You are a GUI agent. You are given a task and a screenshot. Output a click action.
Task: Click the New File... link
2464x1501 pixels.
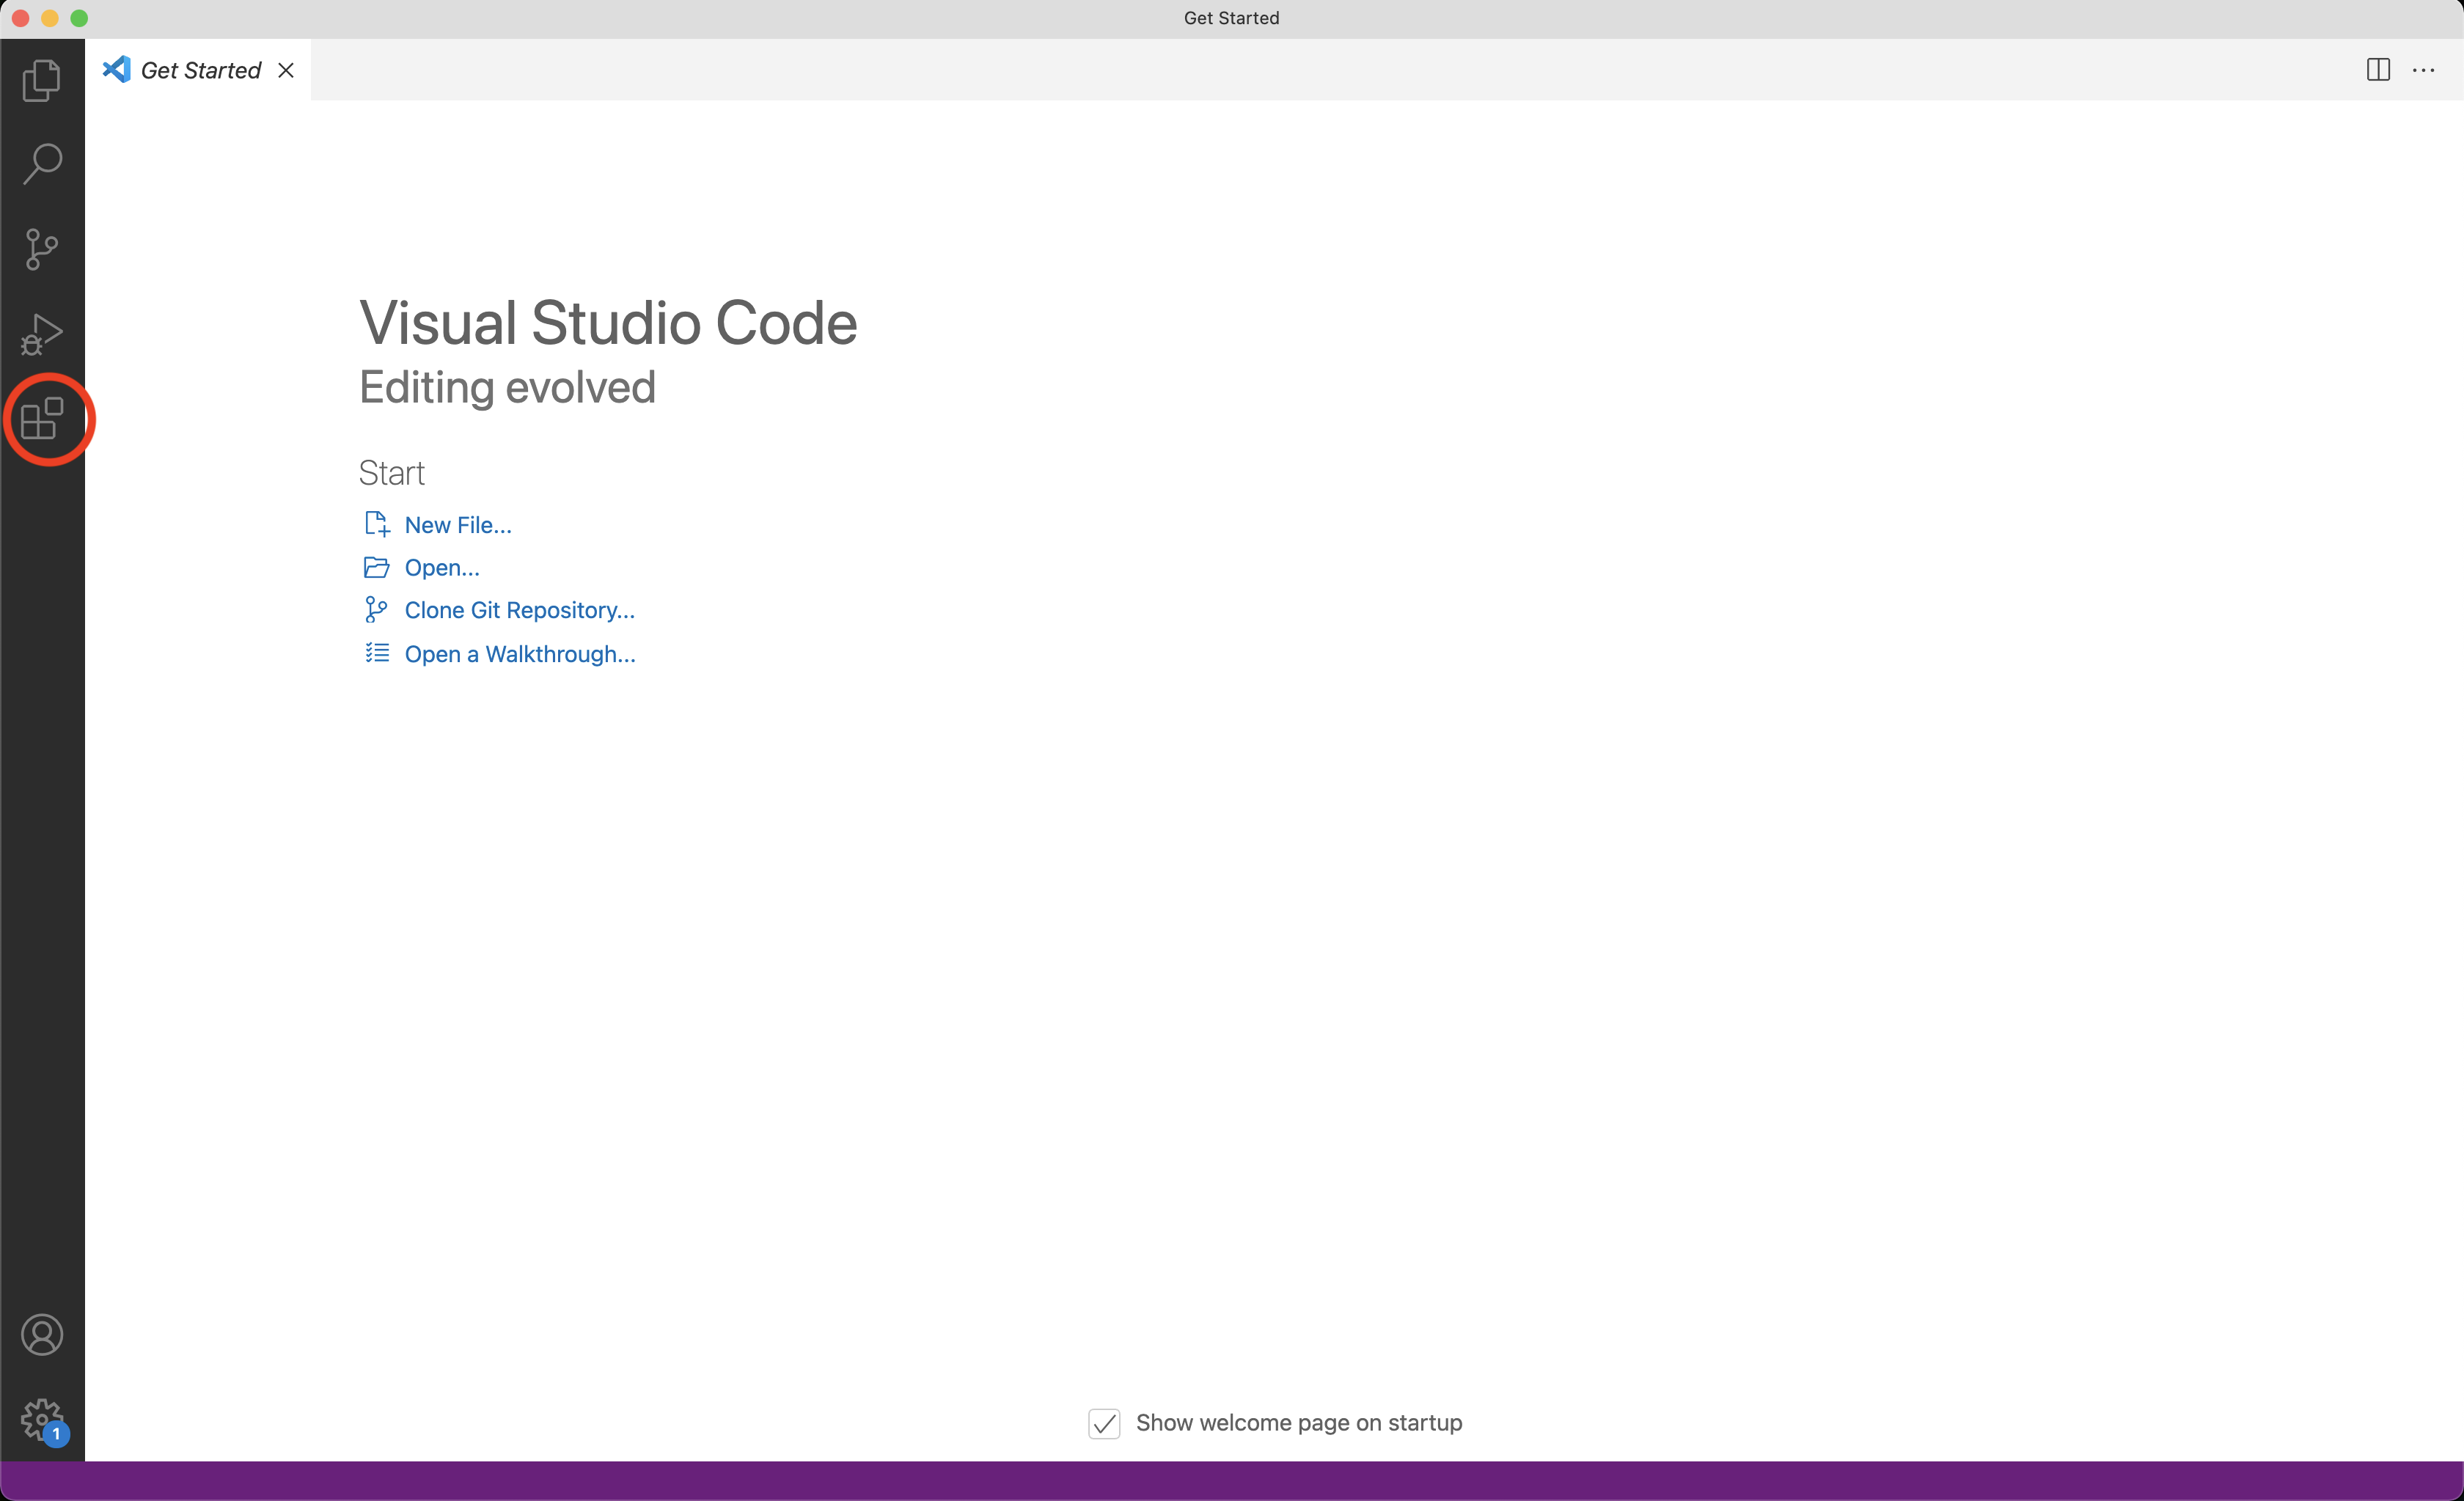458,525
